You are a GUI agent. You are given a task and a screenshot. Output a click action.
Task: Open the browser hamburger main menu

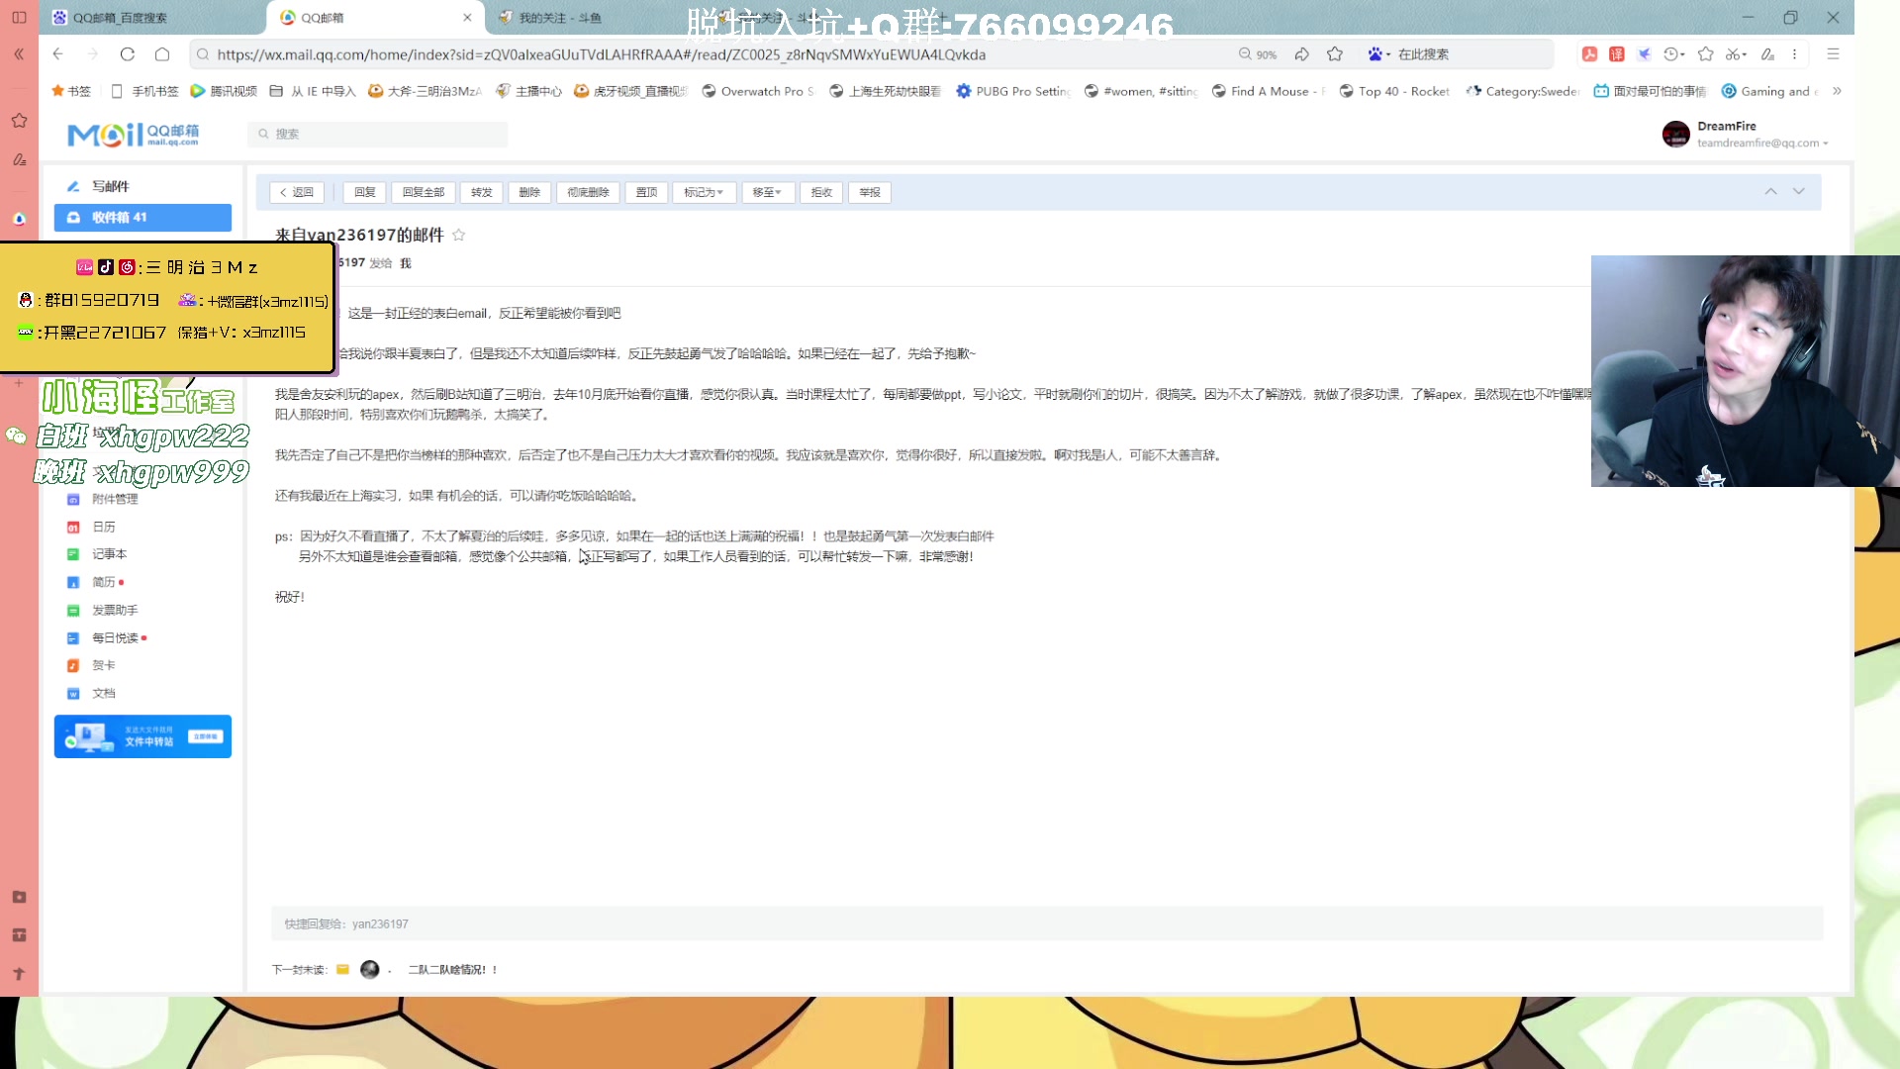1833,54
